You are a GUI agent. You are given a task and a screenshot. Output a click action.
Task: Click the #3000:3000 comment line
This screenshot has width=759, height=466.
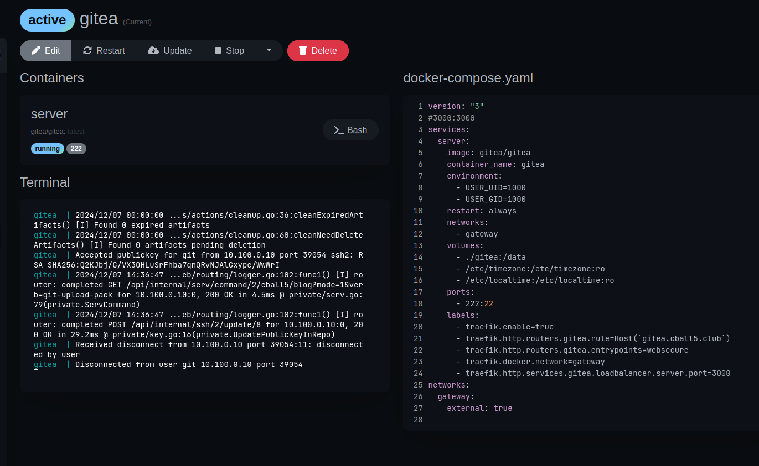(x=451, y=118)
